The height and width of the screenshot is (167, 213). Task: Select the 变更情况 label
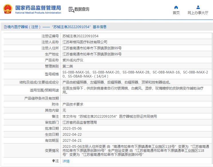coord(52,151)
